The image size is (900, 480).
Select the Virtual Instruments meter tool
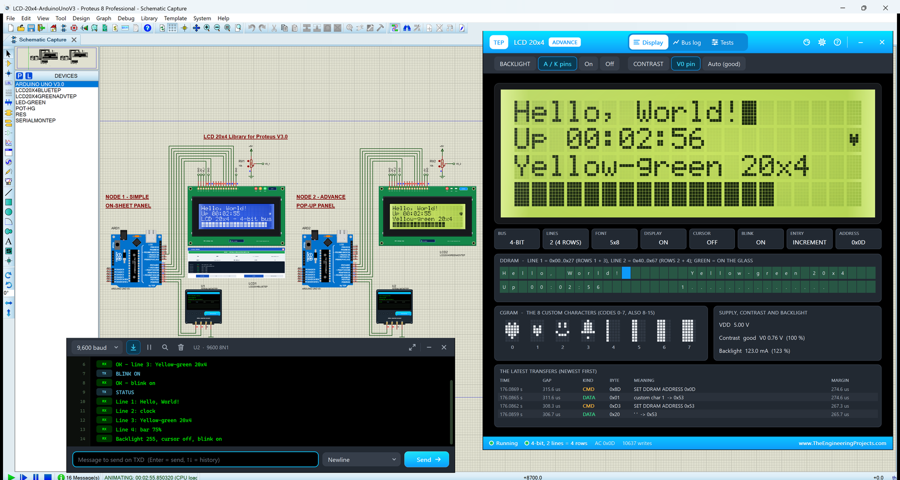[x=8, y=182]
